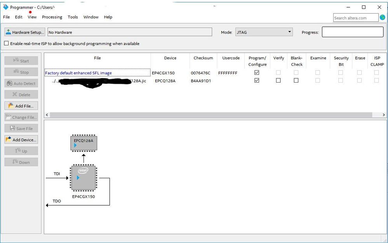Click the Hardware Setup button
The image size is (388, 243).
[24, 32]
